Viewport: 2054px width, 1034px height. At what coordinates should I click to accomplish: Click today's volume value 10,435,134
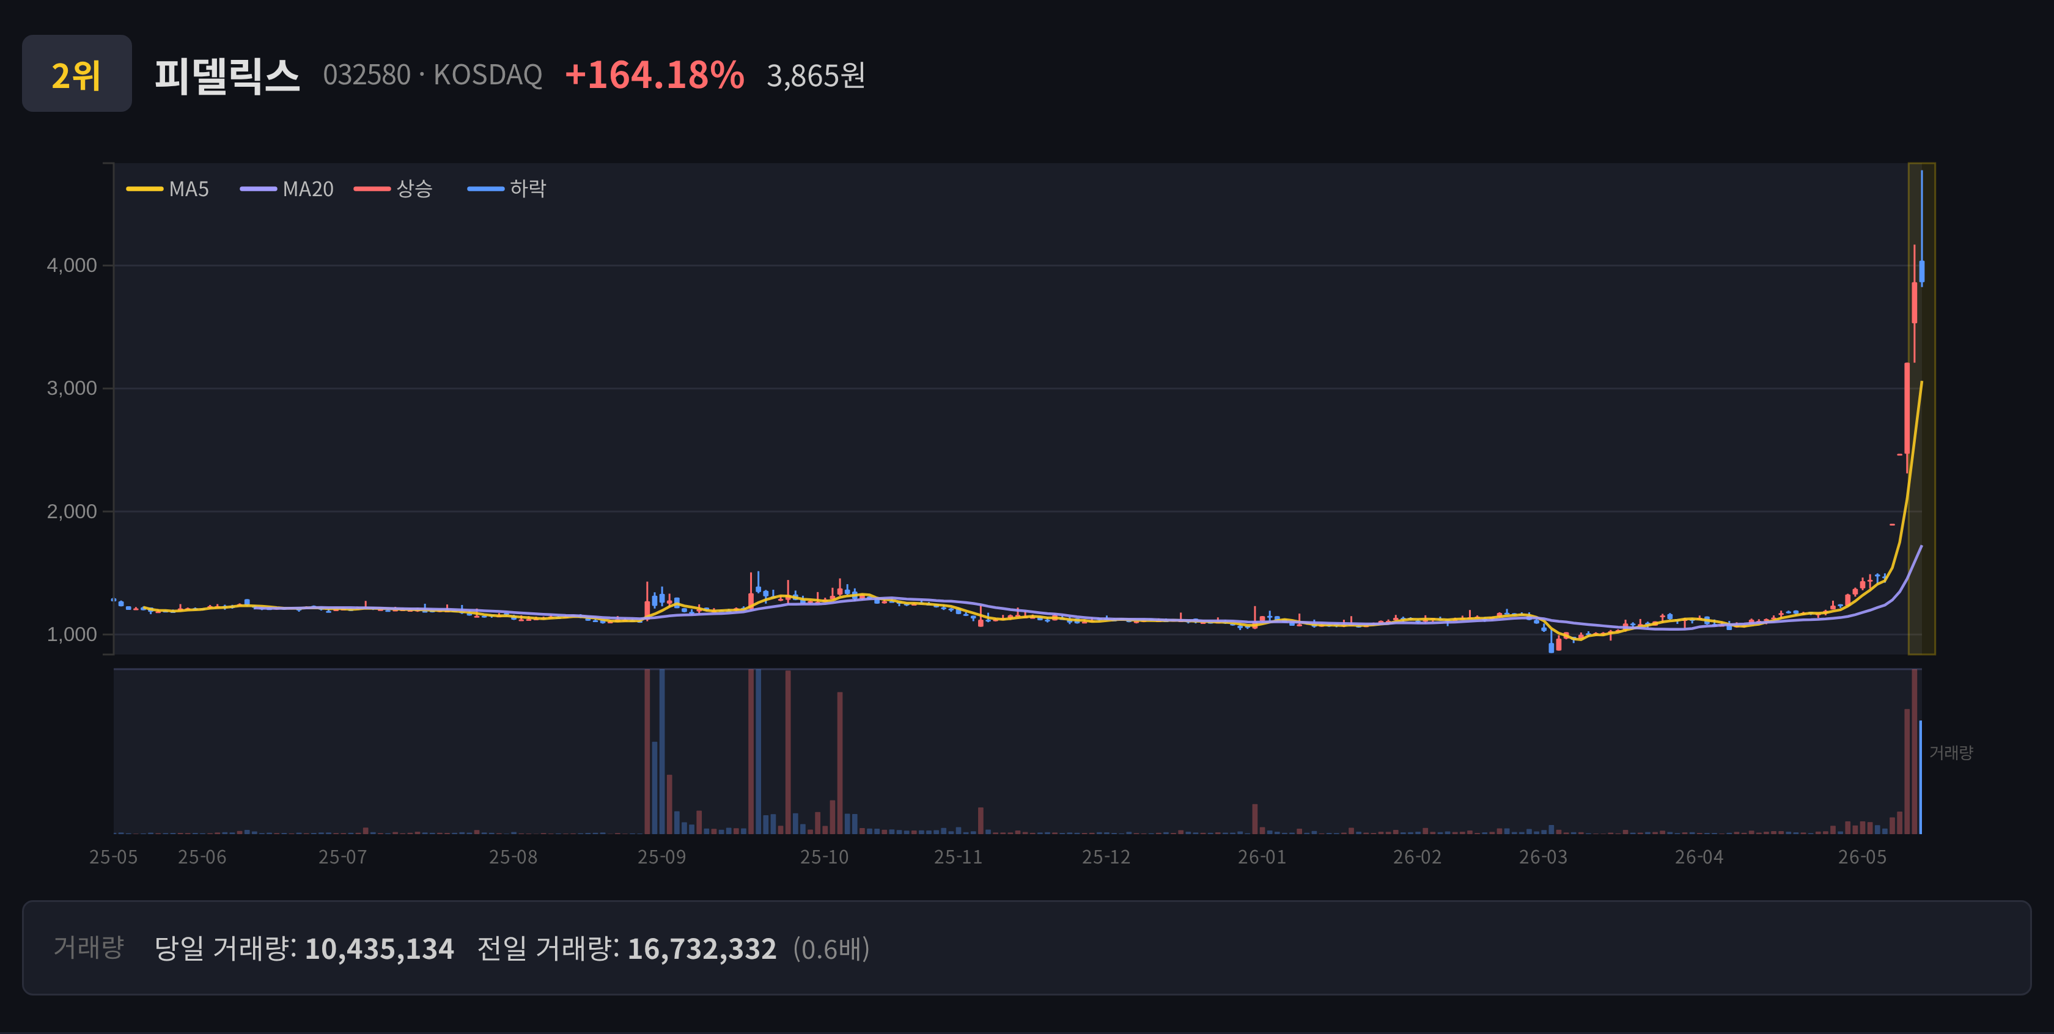(x=379, y=948)
